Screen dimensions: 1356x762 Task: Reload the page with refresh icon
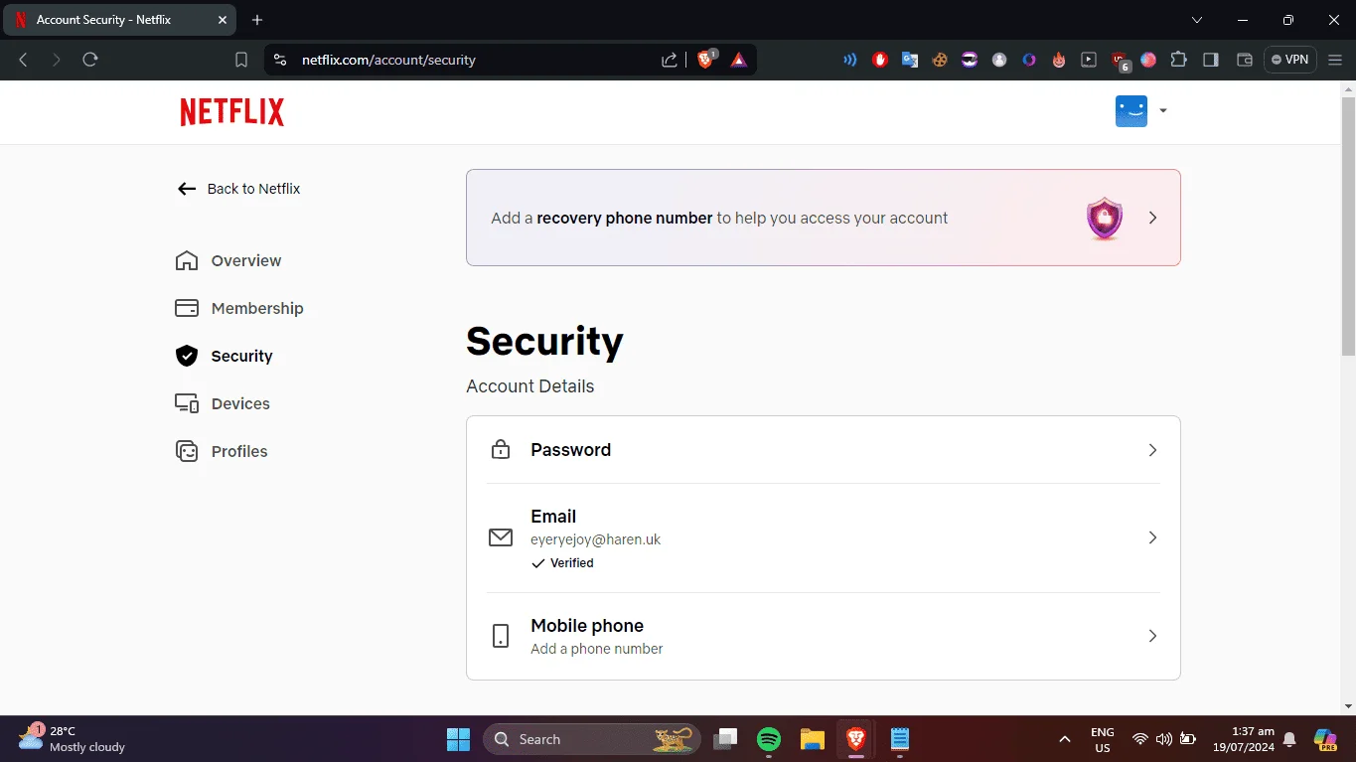point(89,60)
